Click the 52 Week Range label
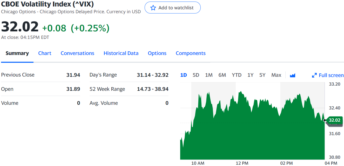 107,89
